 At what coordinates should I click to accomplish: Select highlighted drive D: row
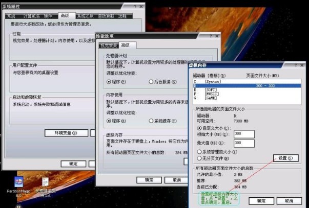pos(247,86)
